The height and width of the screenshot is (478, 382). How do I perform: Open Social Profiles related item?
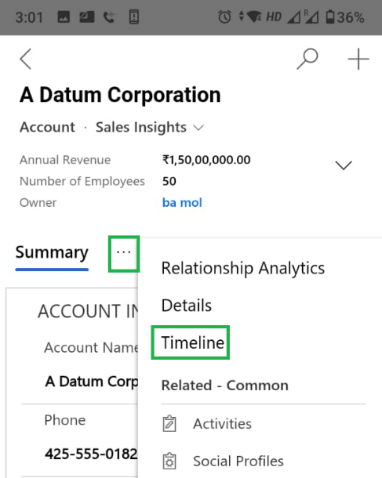click(238, 461)
